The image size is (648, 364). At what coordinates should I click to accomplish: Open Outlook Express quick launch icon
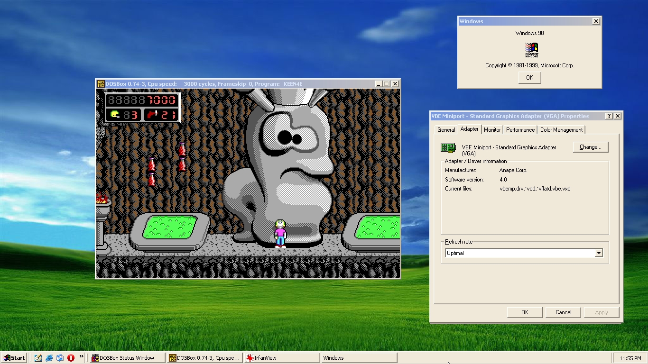60,358
